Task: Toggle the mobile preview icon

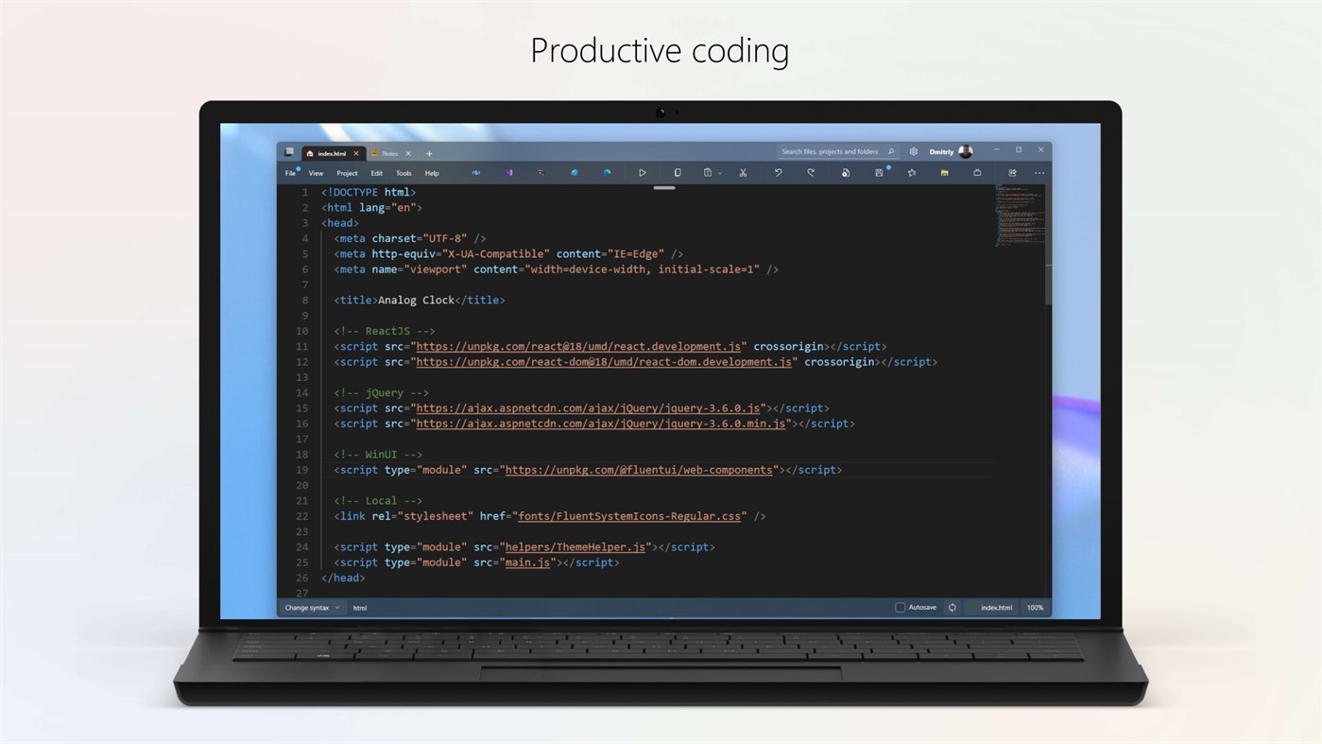Action: click(x=678, y=172)
